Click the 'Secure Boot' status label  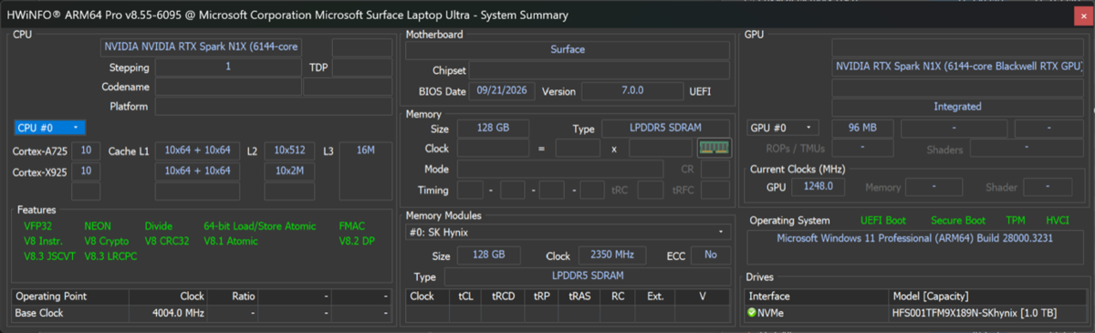(958, 221)
